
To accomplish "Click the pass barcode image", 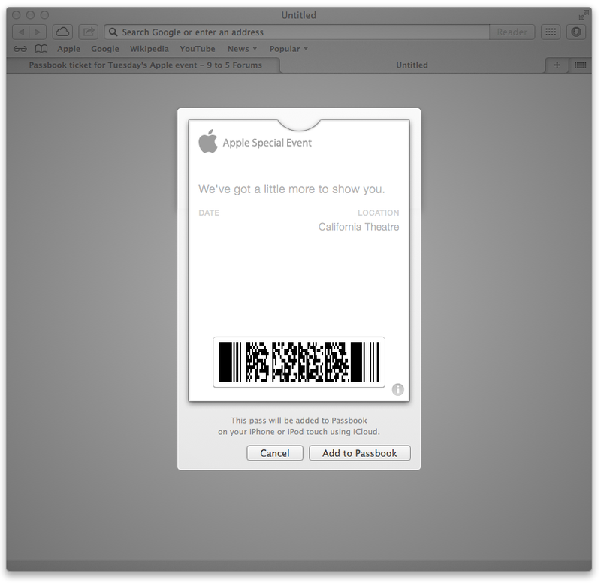I will point(299,362).
